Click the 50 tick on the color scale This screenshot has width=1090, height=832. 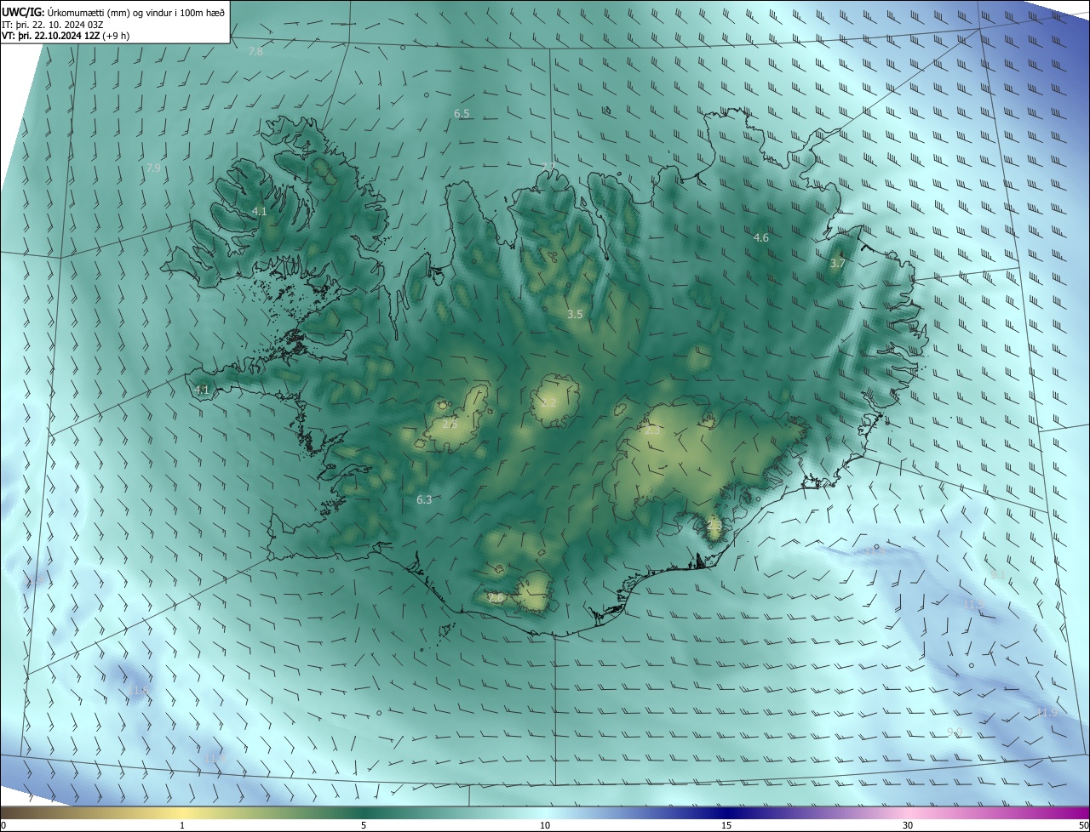(1083, 825)
